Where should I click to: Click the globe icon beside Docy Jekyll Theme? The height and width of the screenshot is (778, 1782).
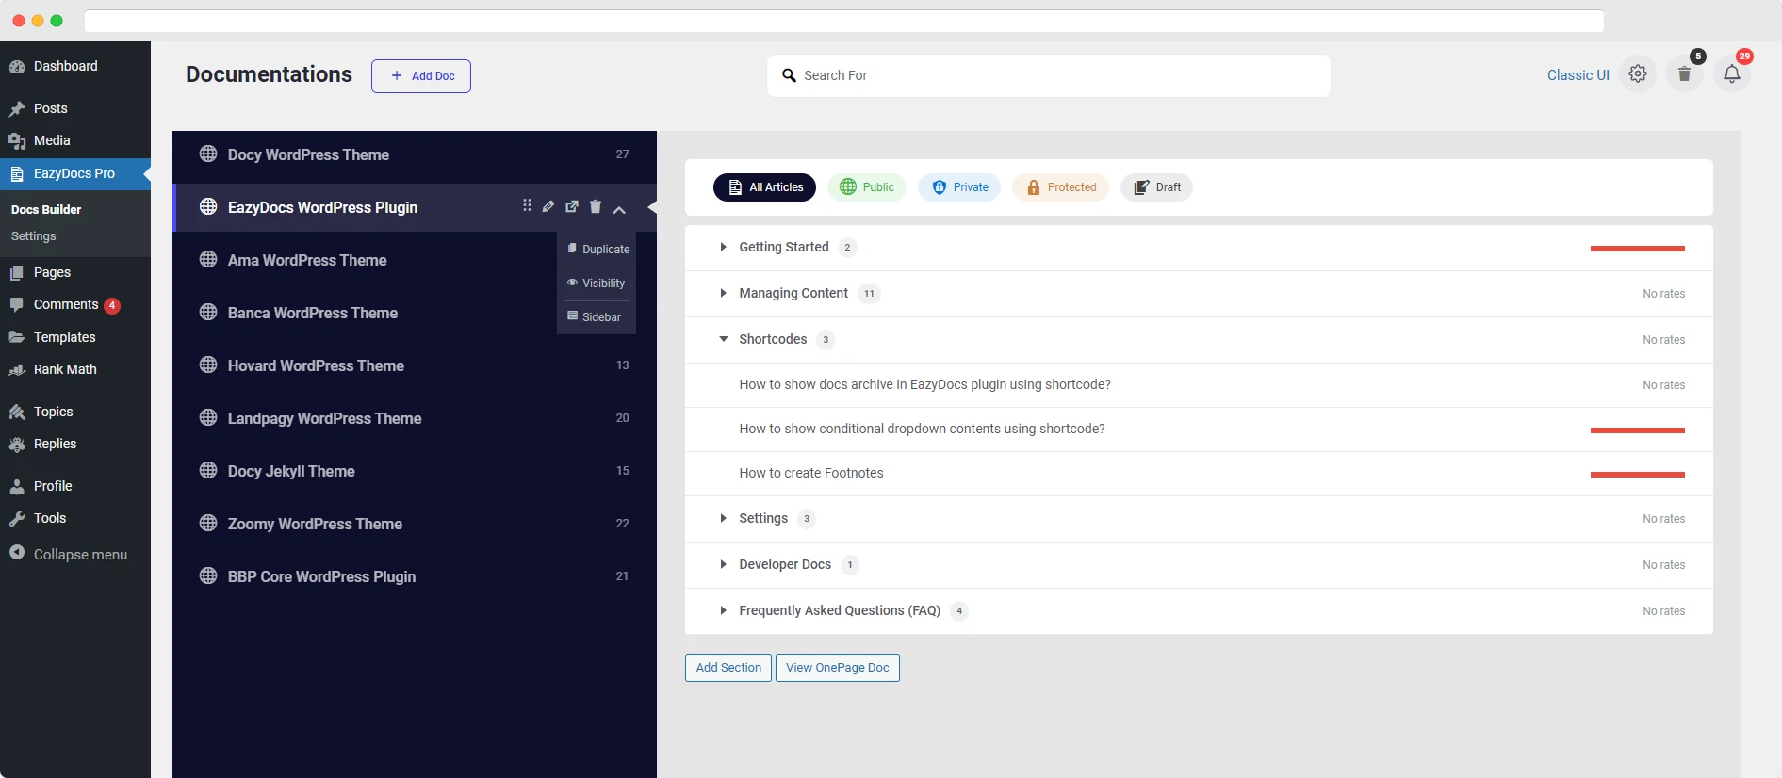(208, 470)
